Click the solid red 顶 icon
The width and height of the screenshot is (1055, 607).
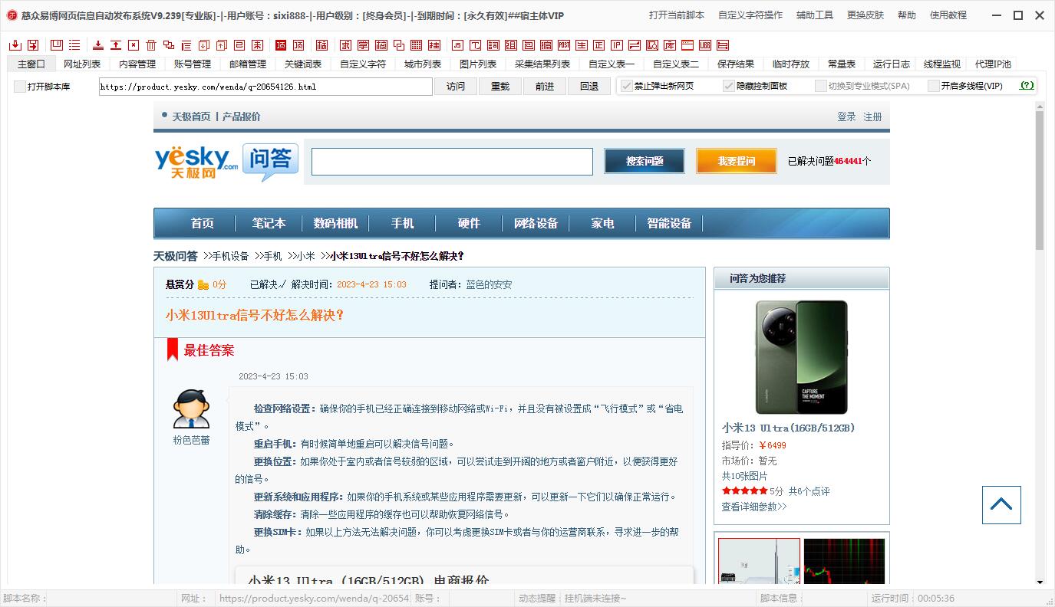(x=281, y=45)
